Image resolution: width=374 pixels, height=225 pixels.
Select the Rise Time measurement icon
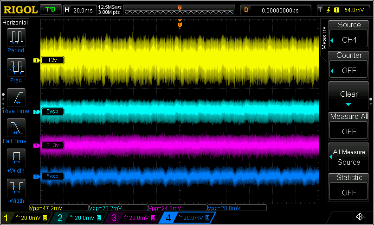16,98
